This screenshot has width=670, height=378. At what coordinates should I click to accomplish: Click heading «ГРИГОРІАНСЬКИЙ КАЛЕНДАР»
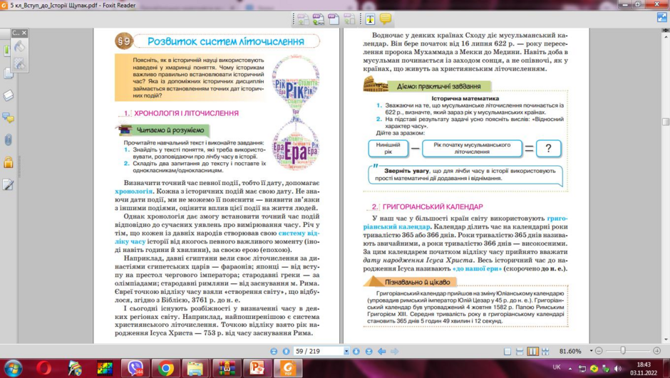[433, 206]
